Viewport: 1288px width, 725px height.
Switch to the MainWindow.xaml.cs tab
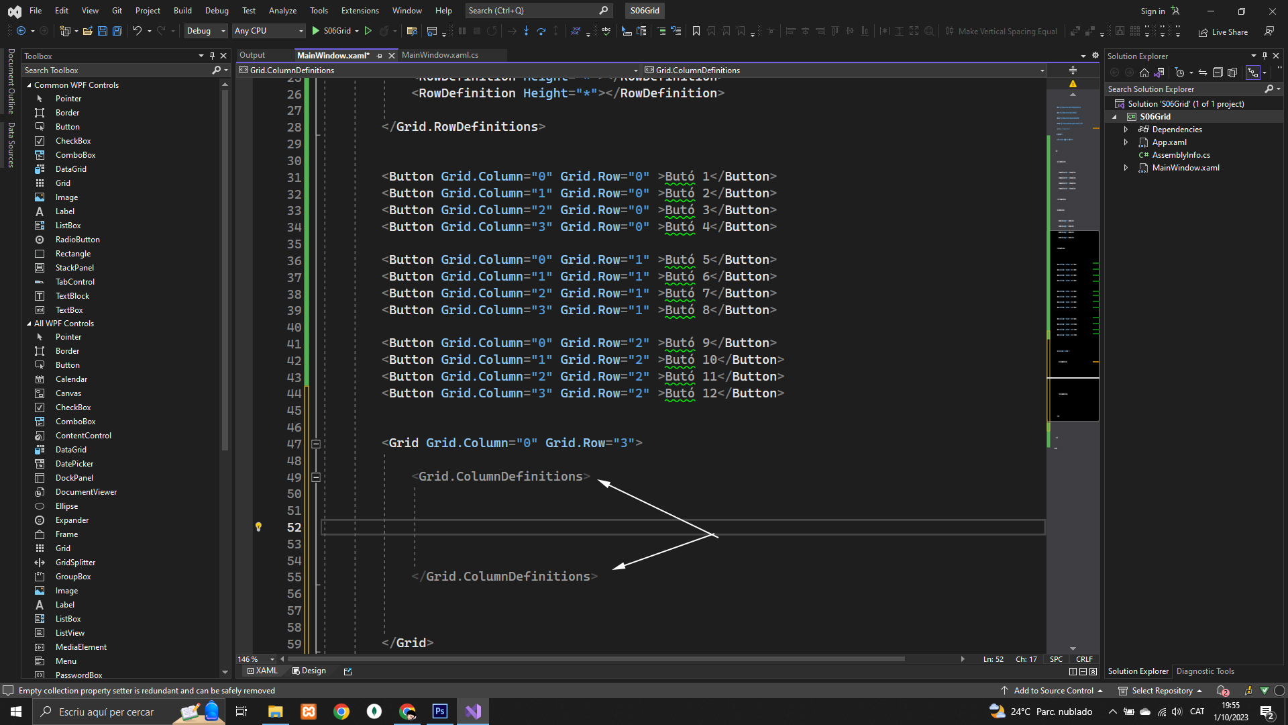pos(440,55)
